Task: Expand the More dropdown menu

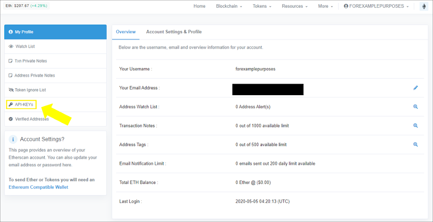Action: [x=325, y=6]
